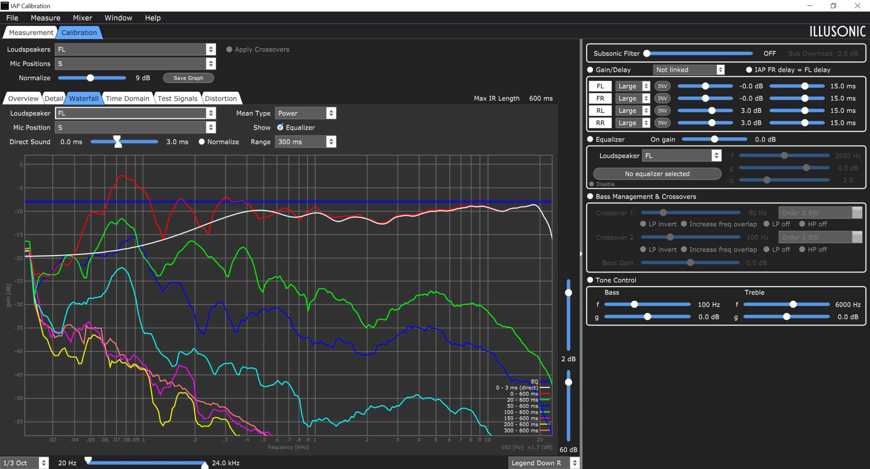The image size is (870, 469).
Task: Select the RR speaker label box
Action: pos(600,123)
